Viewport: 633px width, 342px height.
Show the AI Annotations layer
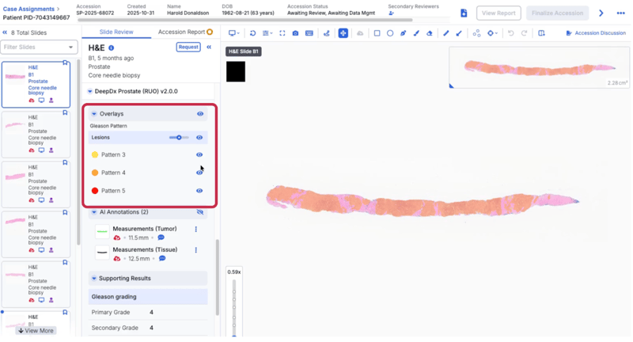point(199,212)
